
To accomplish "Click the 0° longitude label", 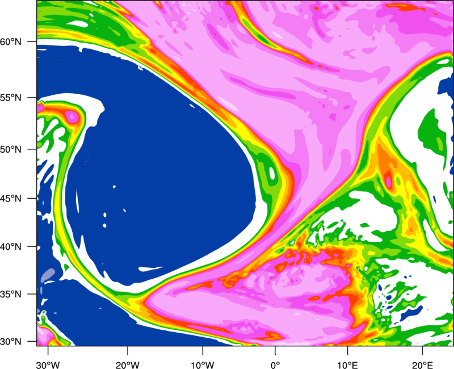I will pyautogui.click(x=275, y=365).
